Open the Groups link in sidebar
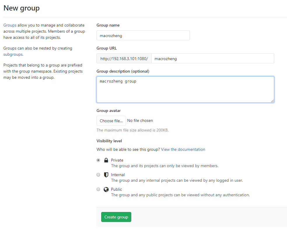Image resolution: width=287 pixels, height=233 pixels. point(10,25)
